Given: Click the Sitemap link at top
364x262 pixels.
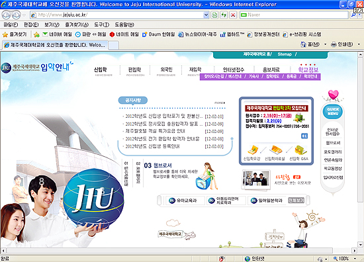Looking at the screenshot, I should (285, 54).
